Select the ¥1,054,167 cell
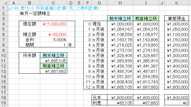191x107 pixels. coord(120,29)
